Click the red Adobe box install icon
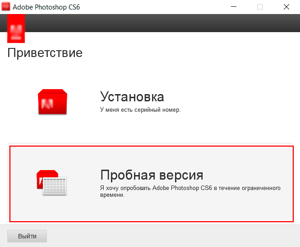The image size is (300, 247). point(53,102)
